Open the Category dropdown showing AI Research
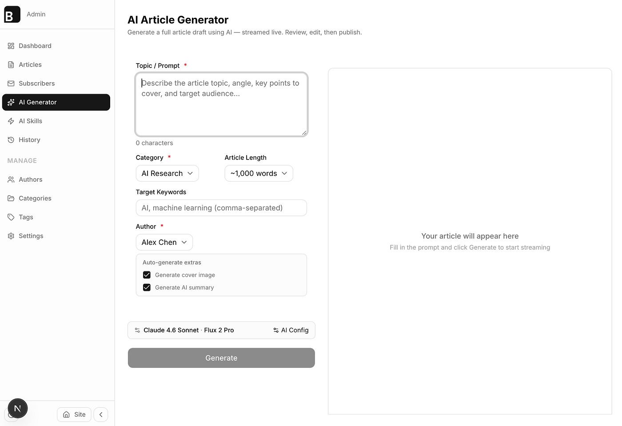 click(x=167, y=173)
